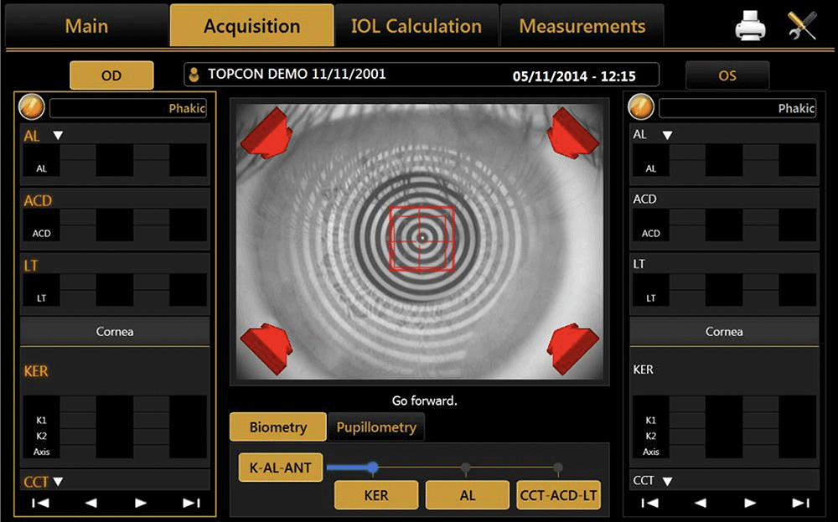838x522 pixels.
Task: Select the OD right eye toggle
Action: pos(111,75)
